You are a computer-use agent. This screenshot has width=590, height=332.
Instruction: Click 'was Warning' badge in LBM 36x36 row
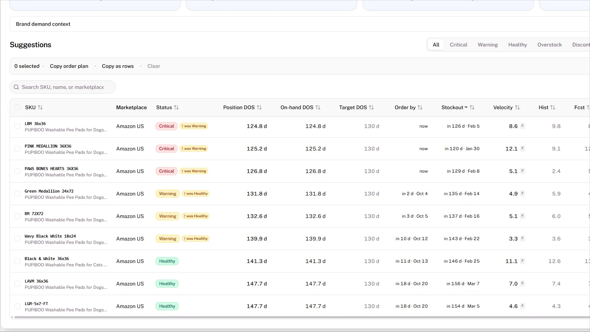point(194,126)
